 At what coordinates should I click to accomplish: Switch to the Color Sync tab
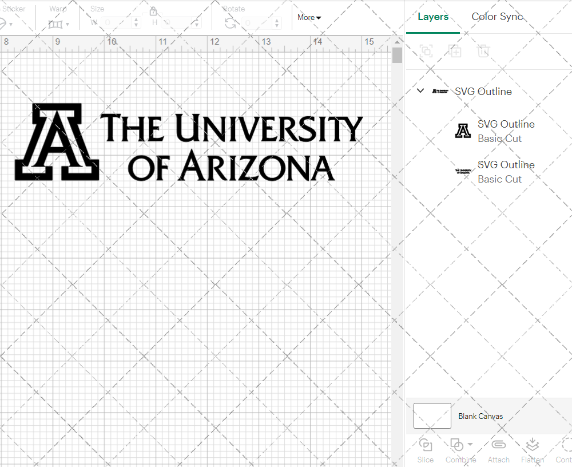tap(497, 17)
